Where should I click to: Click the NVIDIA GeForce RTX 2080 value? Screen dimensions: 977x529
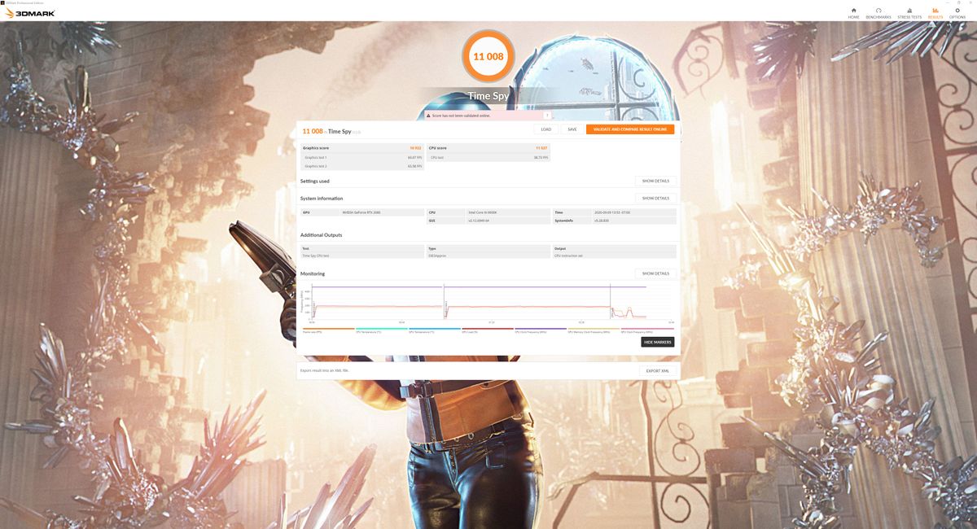(363, 212)
